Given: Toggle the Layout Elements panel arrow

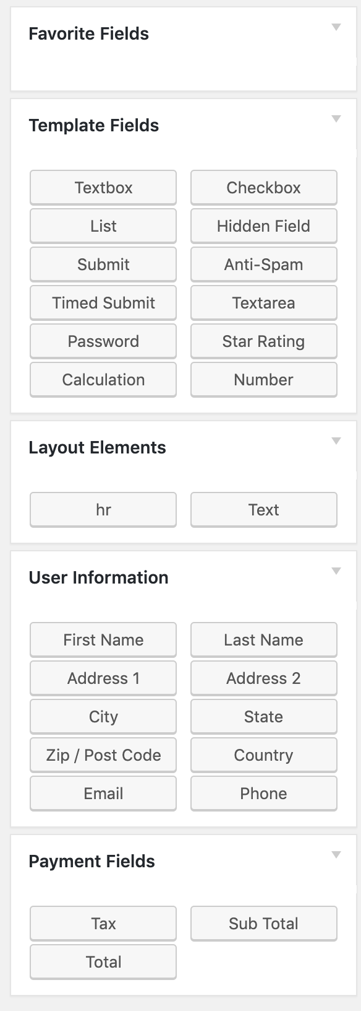Looking at the screenshot, I should click(336, 440).
